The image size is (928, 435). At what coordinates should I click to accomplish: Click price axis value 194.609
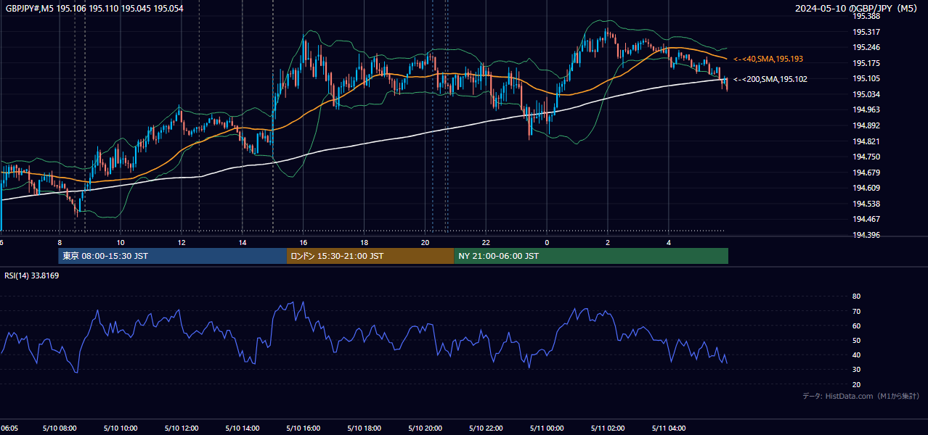click(x=866, y=188)
